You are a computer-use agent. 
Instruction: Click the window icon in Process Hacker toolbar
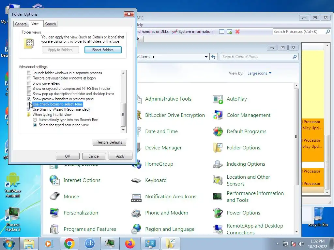tap(221, 32)
